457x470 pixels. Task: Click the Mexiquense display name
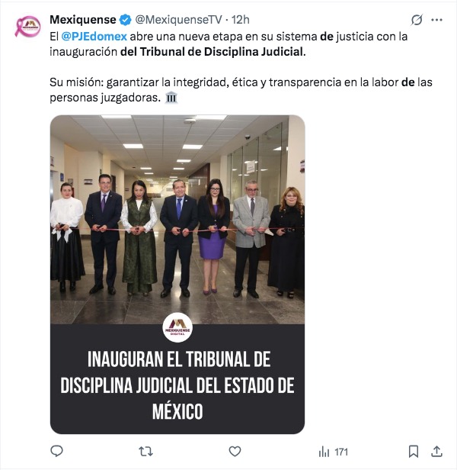click(83, 20)
